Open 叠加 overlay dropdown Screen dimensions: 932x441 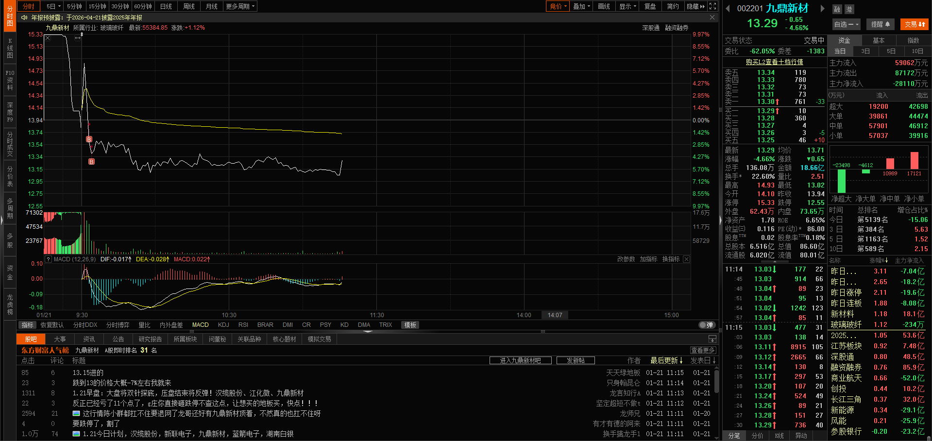pyautogui.click(x=581, y=6)
